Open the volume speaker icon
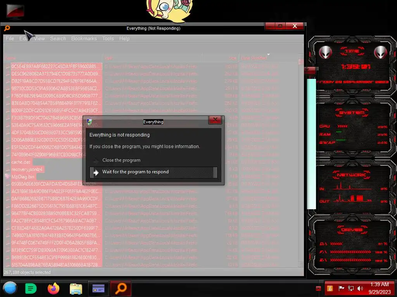 pyautogui.click(x=360, y=288)
